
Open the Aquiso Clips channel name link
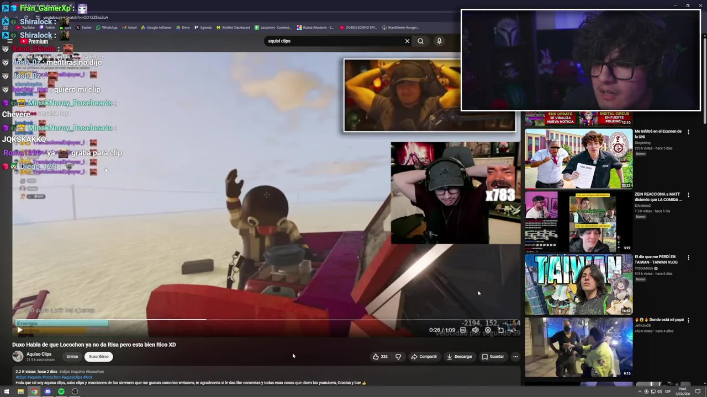(x=39, y=354)
